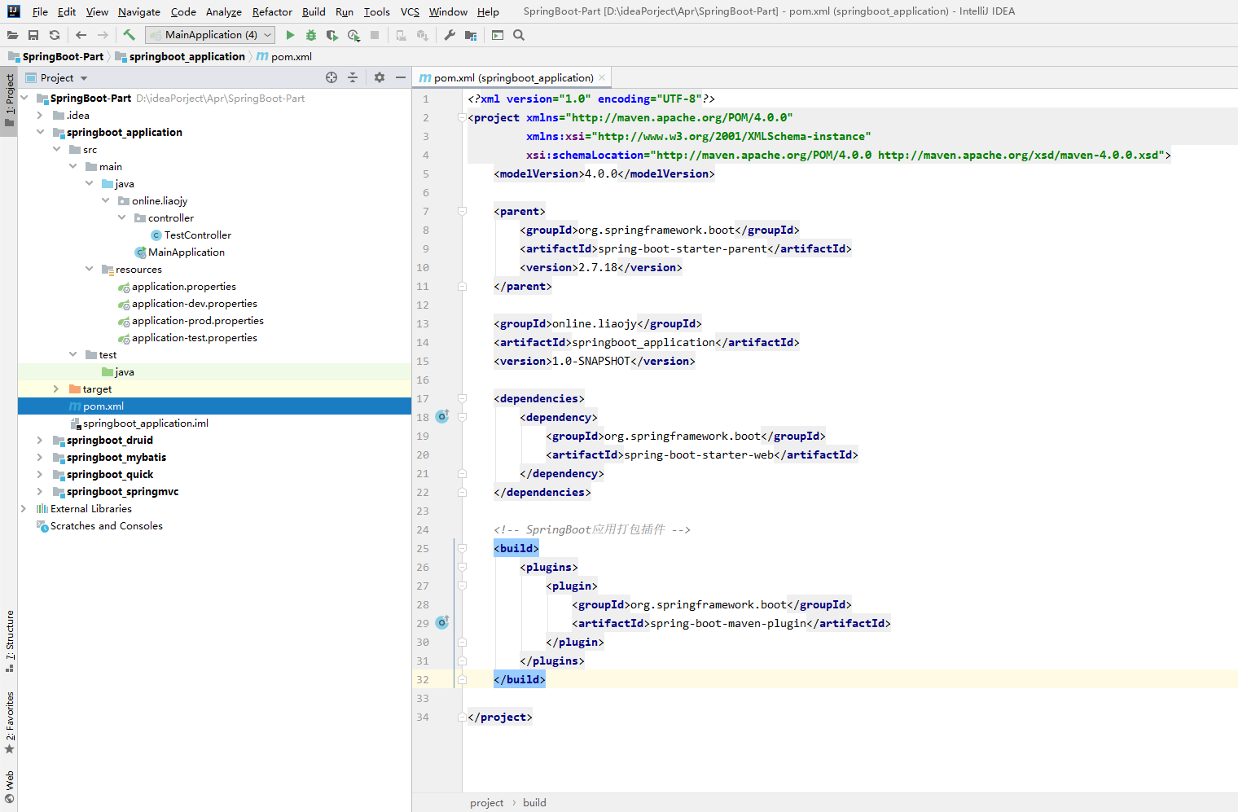Click the Run with Profiler icon

click(x=353, y=35)
